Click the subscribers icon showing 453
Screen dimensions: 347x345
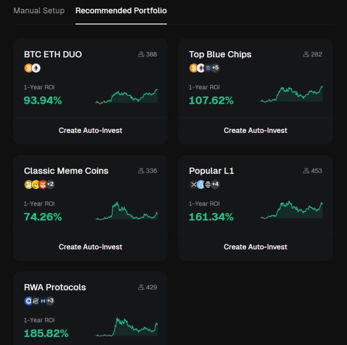(x=306, y=171)
